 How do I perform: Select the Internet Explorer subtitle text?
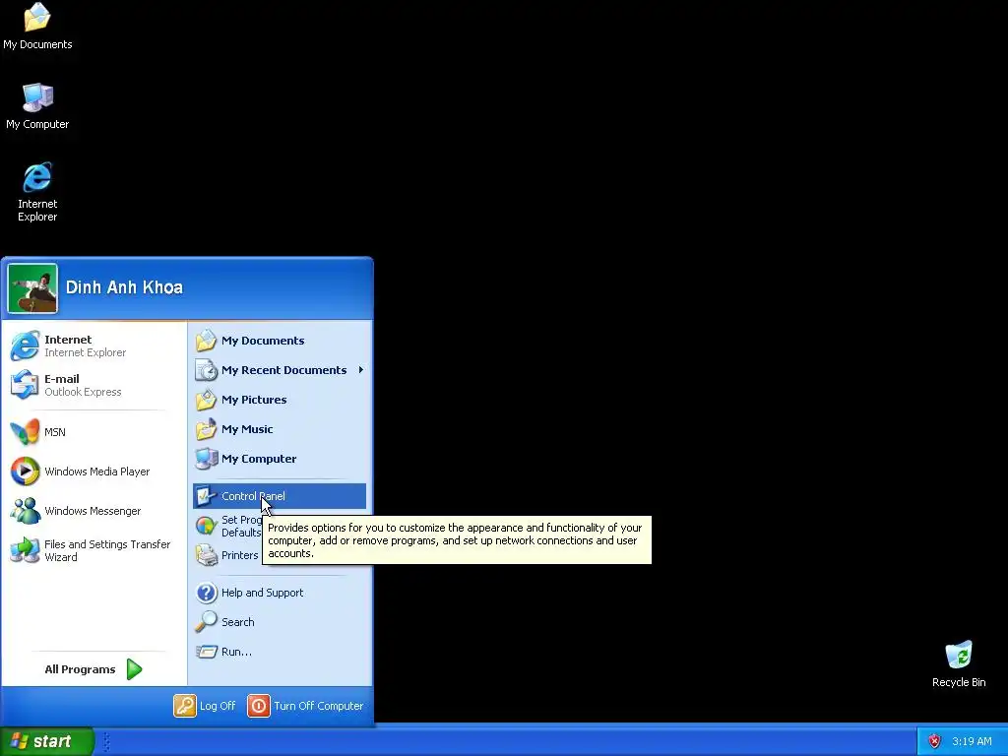(x=85, y=352)
